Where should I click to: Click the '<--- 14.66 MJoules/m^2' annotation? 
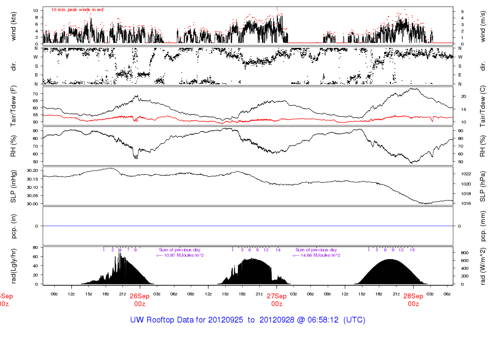click(316, 255)
